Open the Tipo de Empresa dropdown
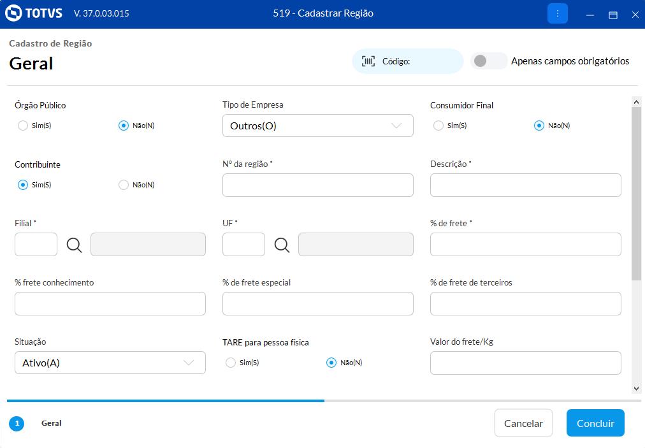 coord(317,126)
